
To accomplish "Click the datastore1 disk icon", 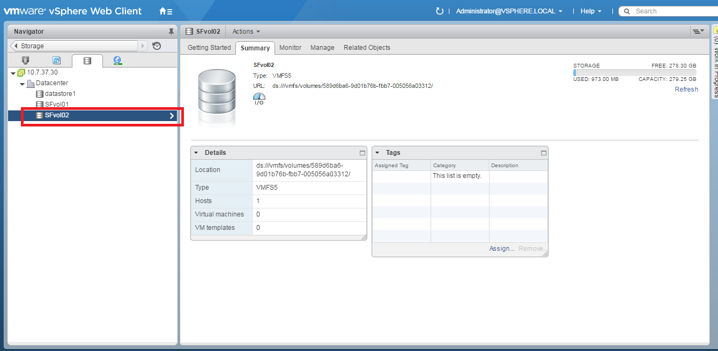I will coord(39,94).
